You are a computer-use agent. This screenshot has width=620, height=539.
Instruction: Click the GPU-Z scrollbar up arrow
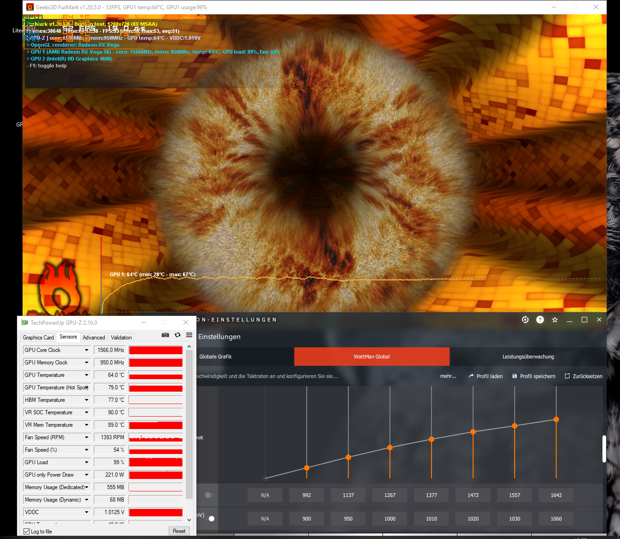tap(189, 346)
